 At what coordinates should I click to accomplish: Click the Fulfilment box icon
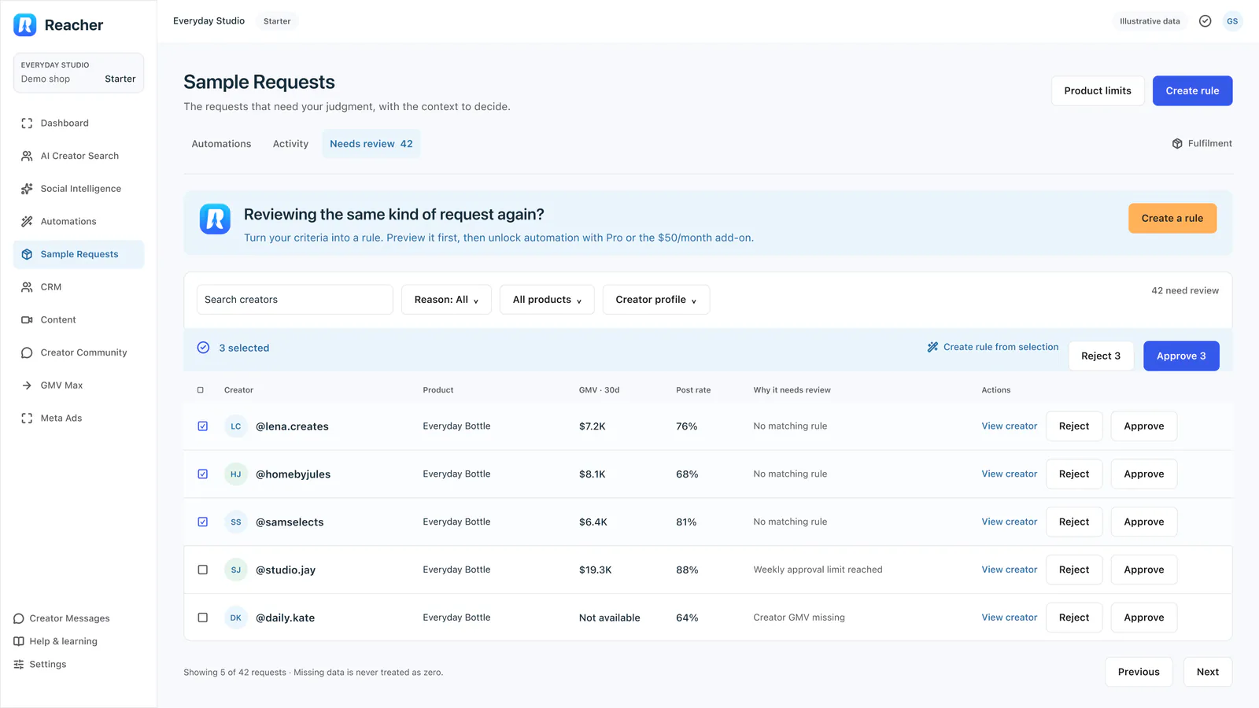point(1177,143)
